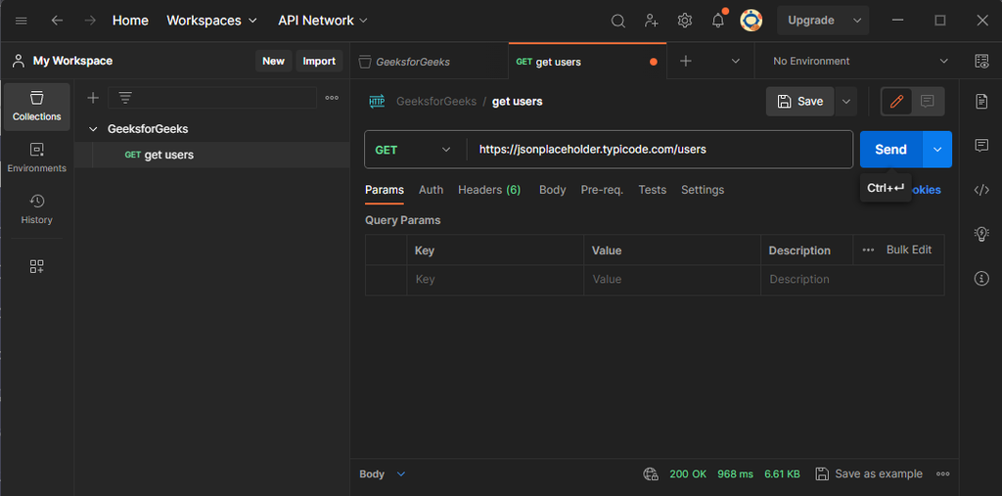Open the No Environment dropdown

860,61
